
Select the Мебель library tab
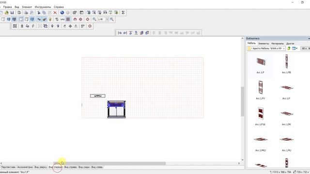251,43
